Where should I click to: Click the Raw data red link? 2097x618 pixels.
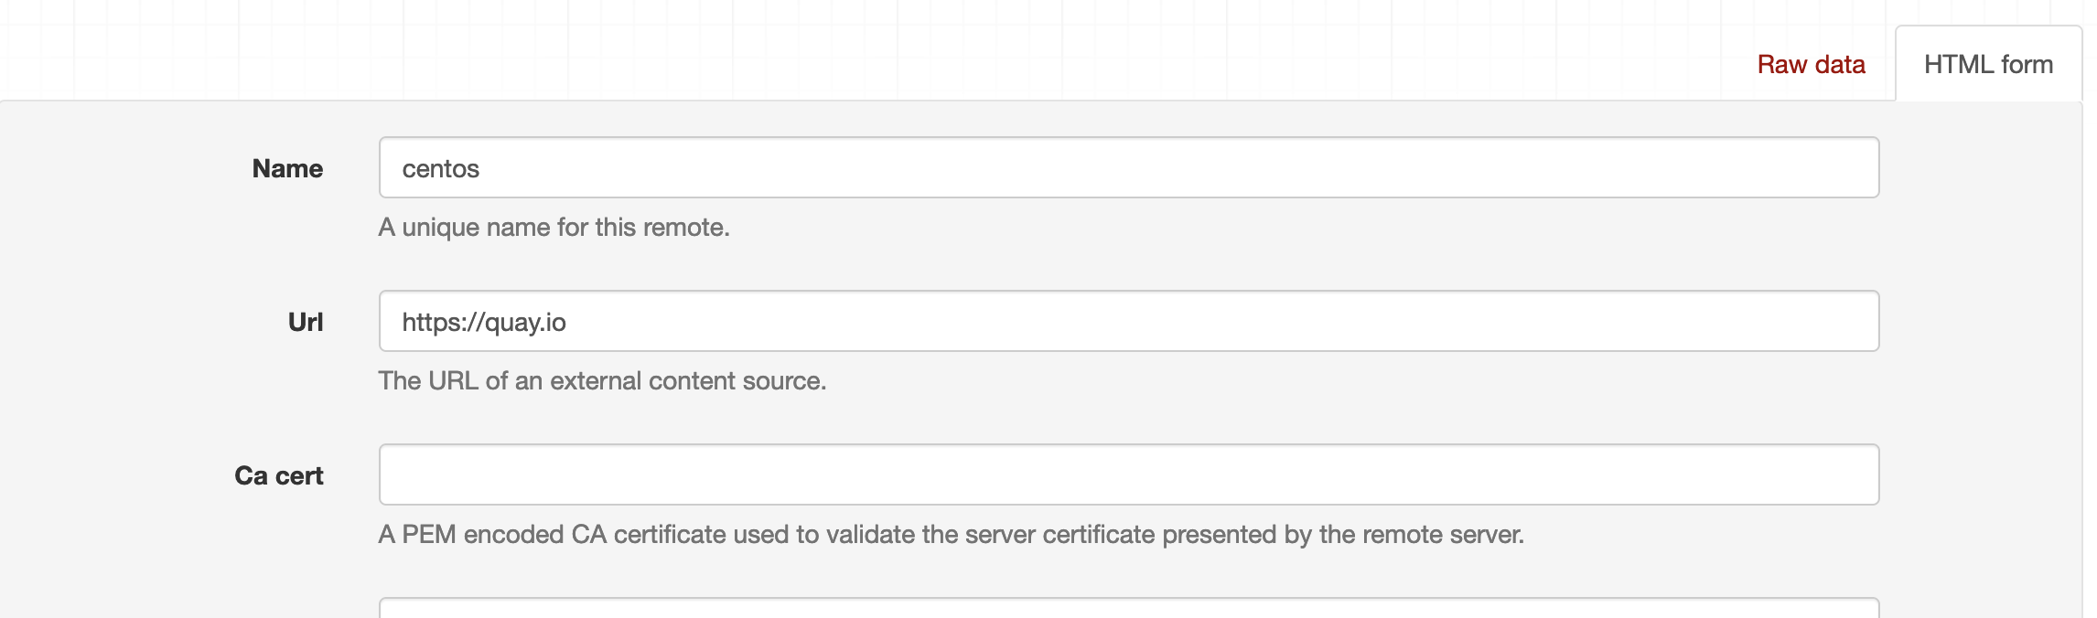[1810, 64]
